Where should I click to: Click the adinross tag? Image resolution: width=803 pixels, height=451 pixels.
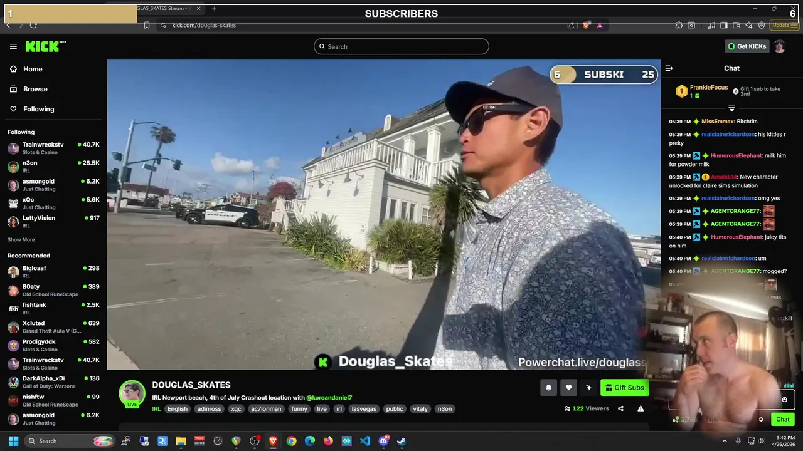pyautogui.click(x=209, y=409)
